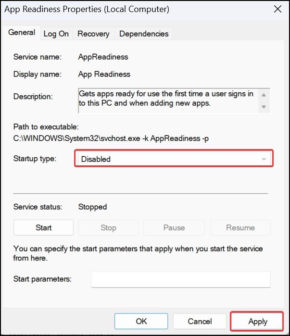
Task: Click the Pause service button
Action: [x=174, y=227]
